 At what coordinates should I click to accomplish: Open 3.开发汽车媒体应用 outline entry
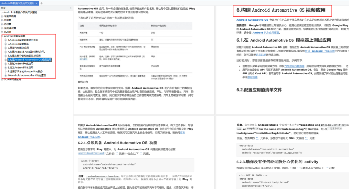click(x=18, y=48)
